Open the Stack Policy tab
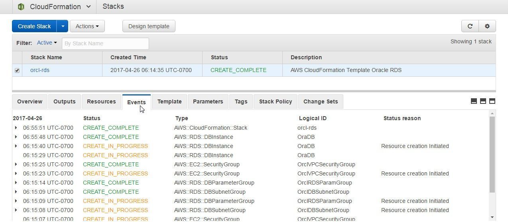 276,101
